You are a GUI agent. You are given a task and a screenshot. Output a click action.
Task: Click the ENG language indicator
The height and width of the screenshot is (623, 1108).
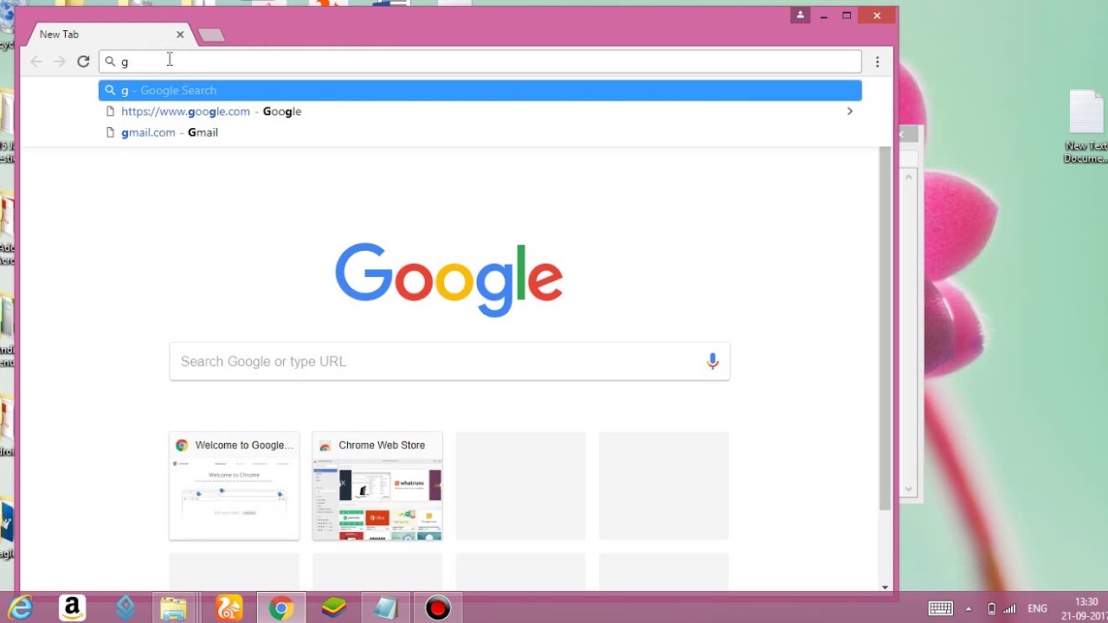coord(1037,608)
